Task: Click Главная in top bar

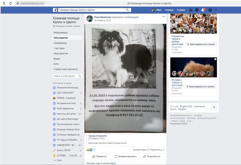Action: tap(169, 10)
